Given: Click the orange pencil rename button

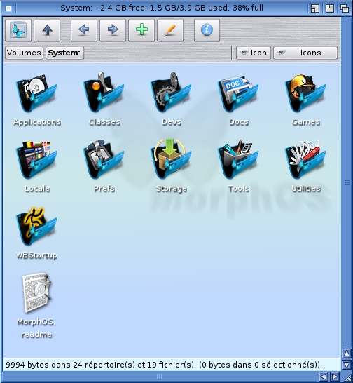Looking at the screenshot, I should [x=170, y=30].
